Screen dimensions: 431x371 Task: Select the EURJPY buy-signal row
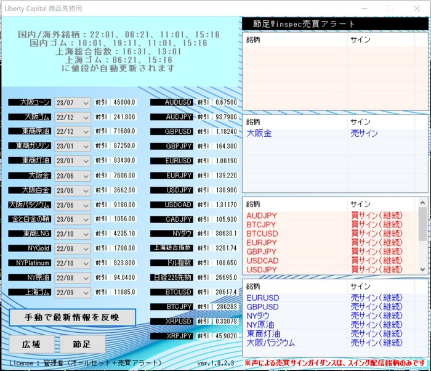coord(331,243)
